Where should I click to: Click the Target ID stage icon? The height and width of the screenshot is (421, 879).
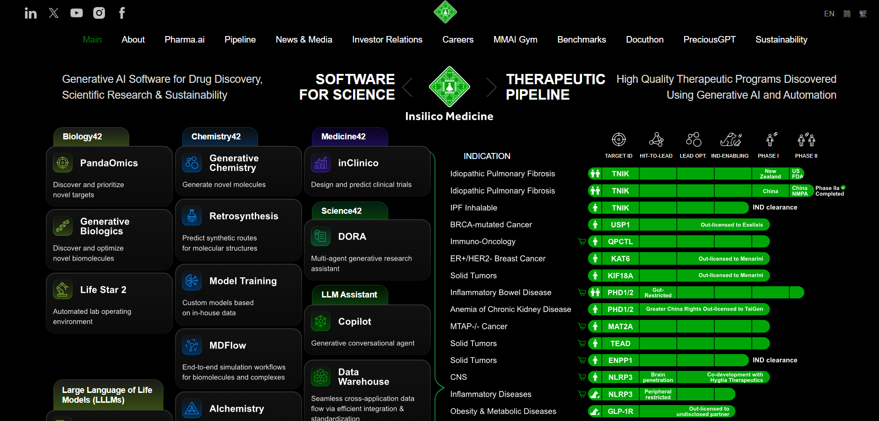[619, 139]
